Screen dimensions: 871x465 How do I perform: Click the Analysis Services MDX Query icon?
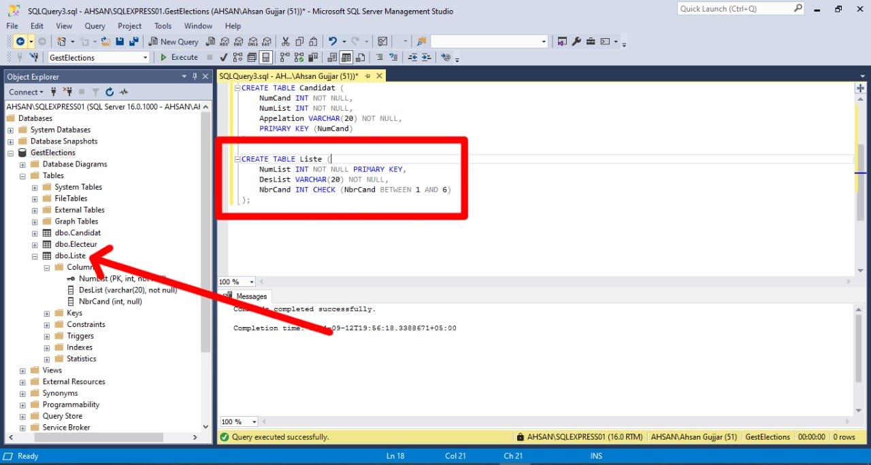(x=225, y=41)
